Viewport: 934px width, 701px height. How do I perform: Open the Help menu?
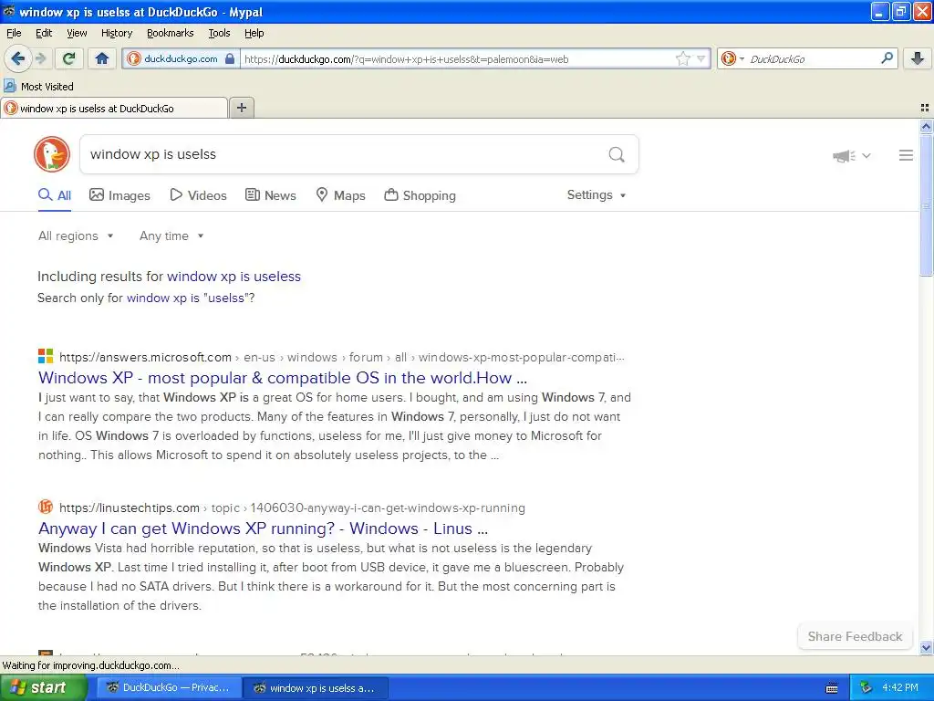pos(254,33)
